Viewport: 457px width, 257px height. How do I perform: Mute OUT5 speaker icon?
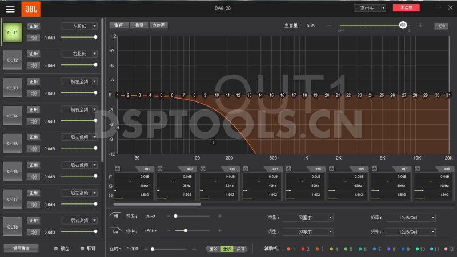[33, 149]
